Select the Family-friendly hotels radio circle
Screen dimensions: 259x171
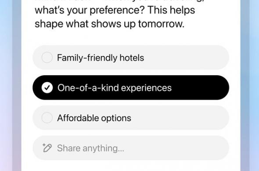[47, 58]
